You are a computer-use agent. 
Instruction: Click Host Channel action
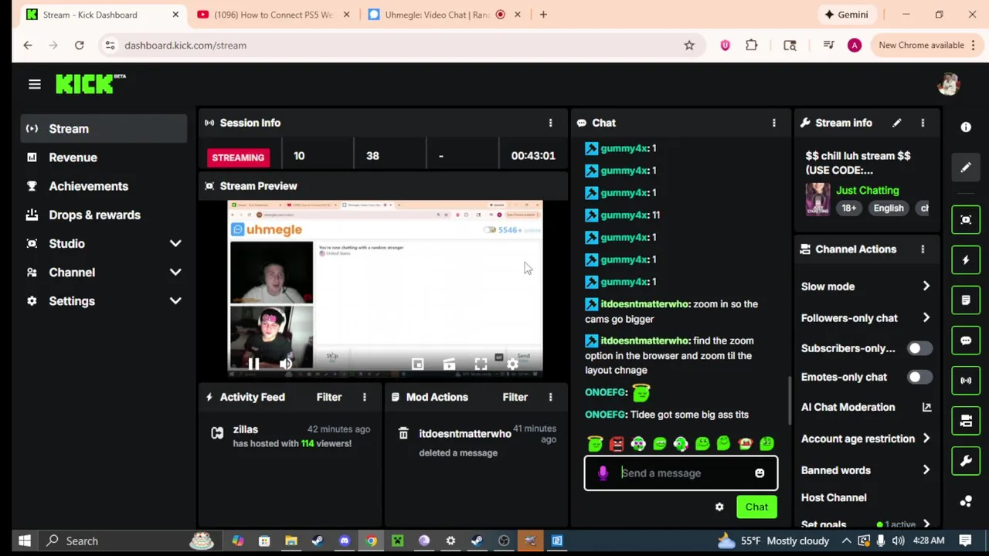(x=834, y=498)
